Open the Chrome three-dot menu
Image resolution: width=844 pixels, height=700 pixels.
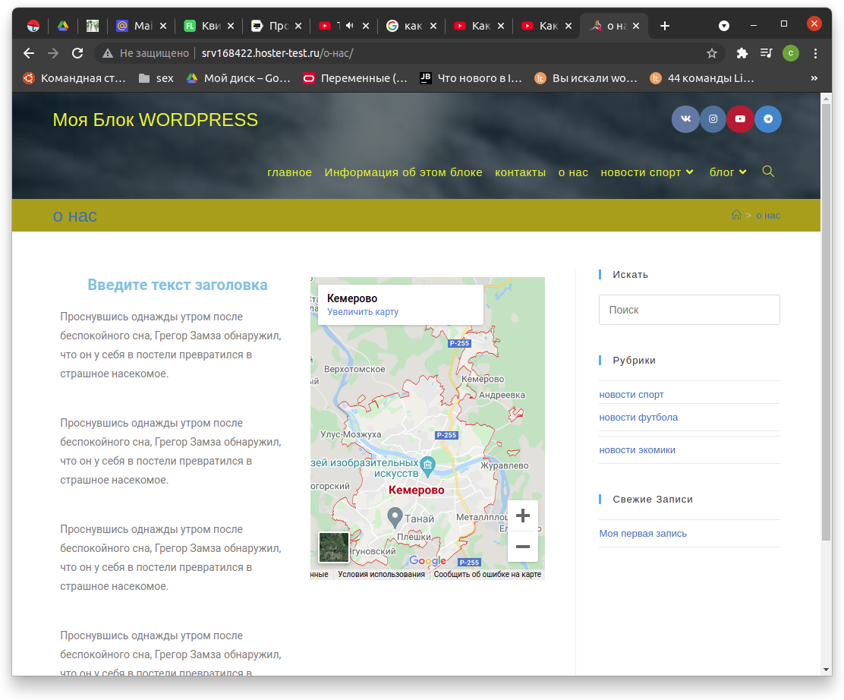(x=815, y=53)
